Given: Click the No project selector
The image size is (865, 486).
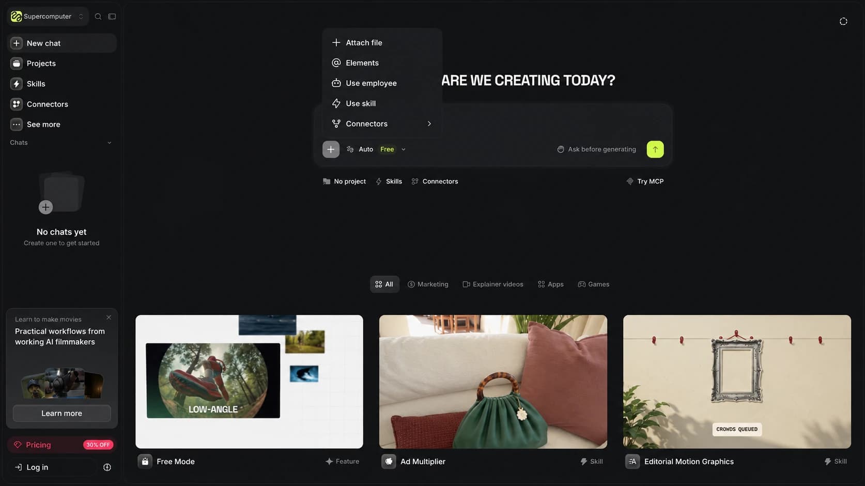Looking at the screenshot, I should tap(344, 181).
